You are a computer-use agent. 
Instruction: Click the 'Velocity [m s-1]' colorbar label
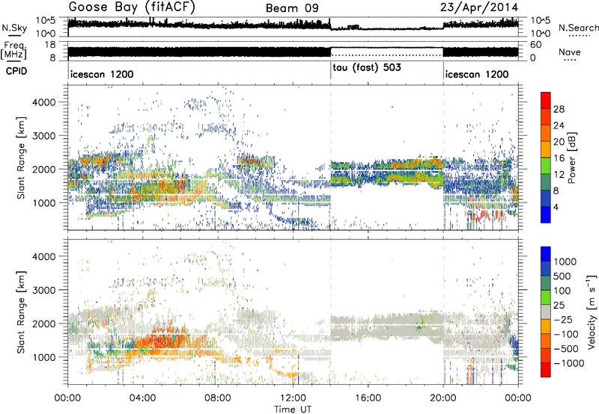tap(592, 312)
